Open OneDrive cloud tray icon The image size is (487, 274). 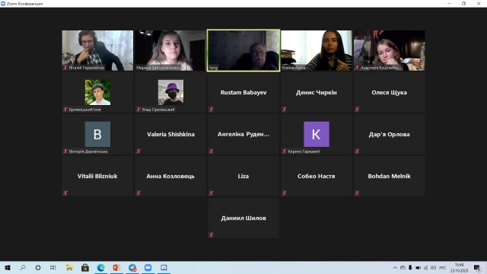[x=403, y=268]
